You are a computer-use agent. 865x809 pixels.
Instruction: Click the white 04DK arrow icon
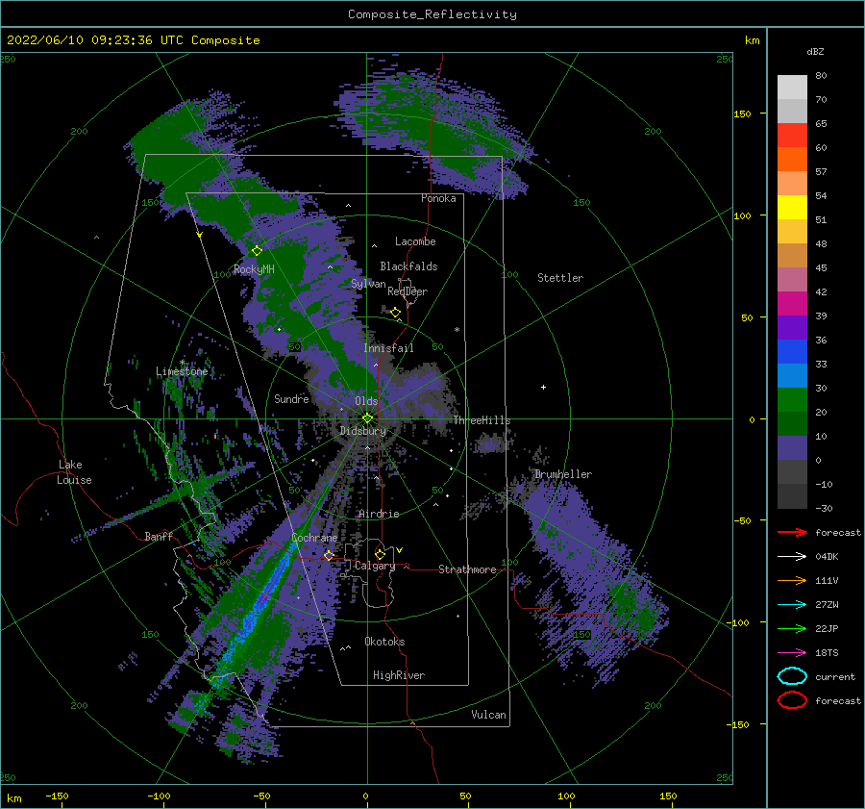(792, 557)
